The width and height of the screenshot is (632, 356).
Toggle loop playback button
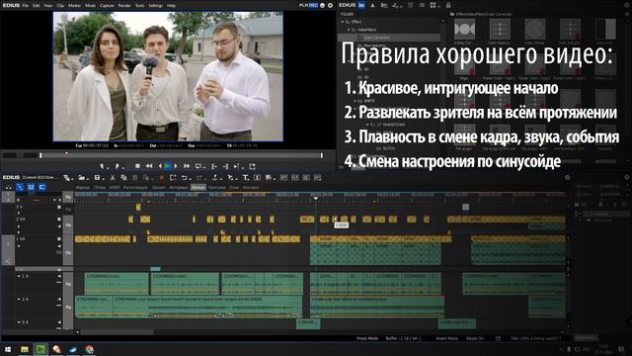click(x=198, y=166)
